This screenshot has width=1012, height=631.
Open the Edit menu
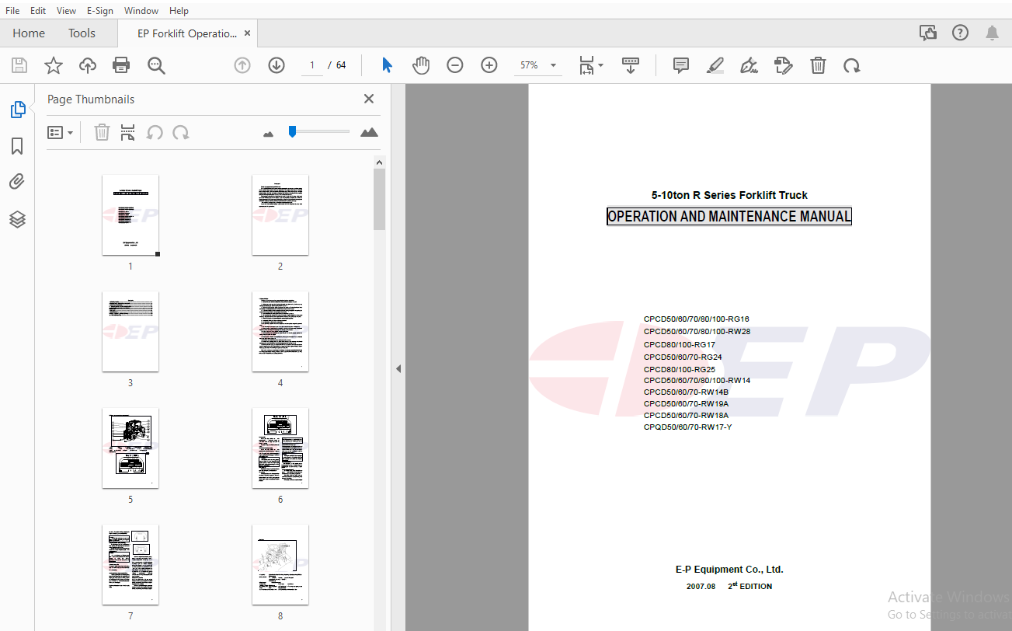coord(38,10)
